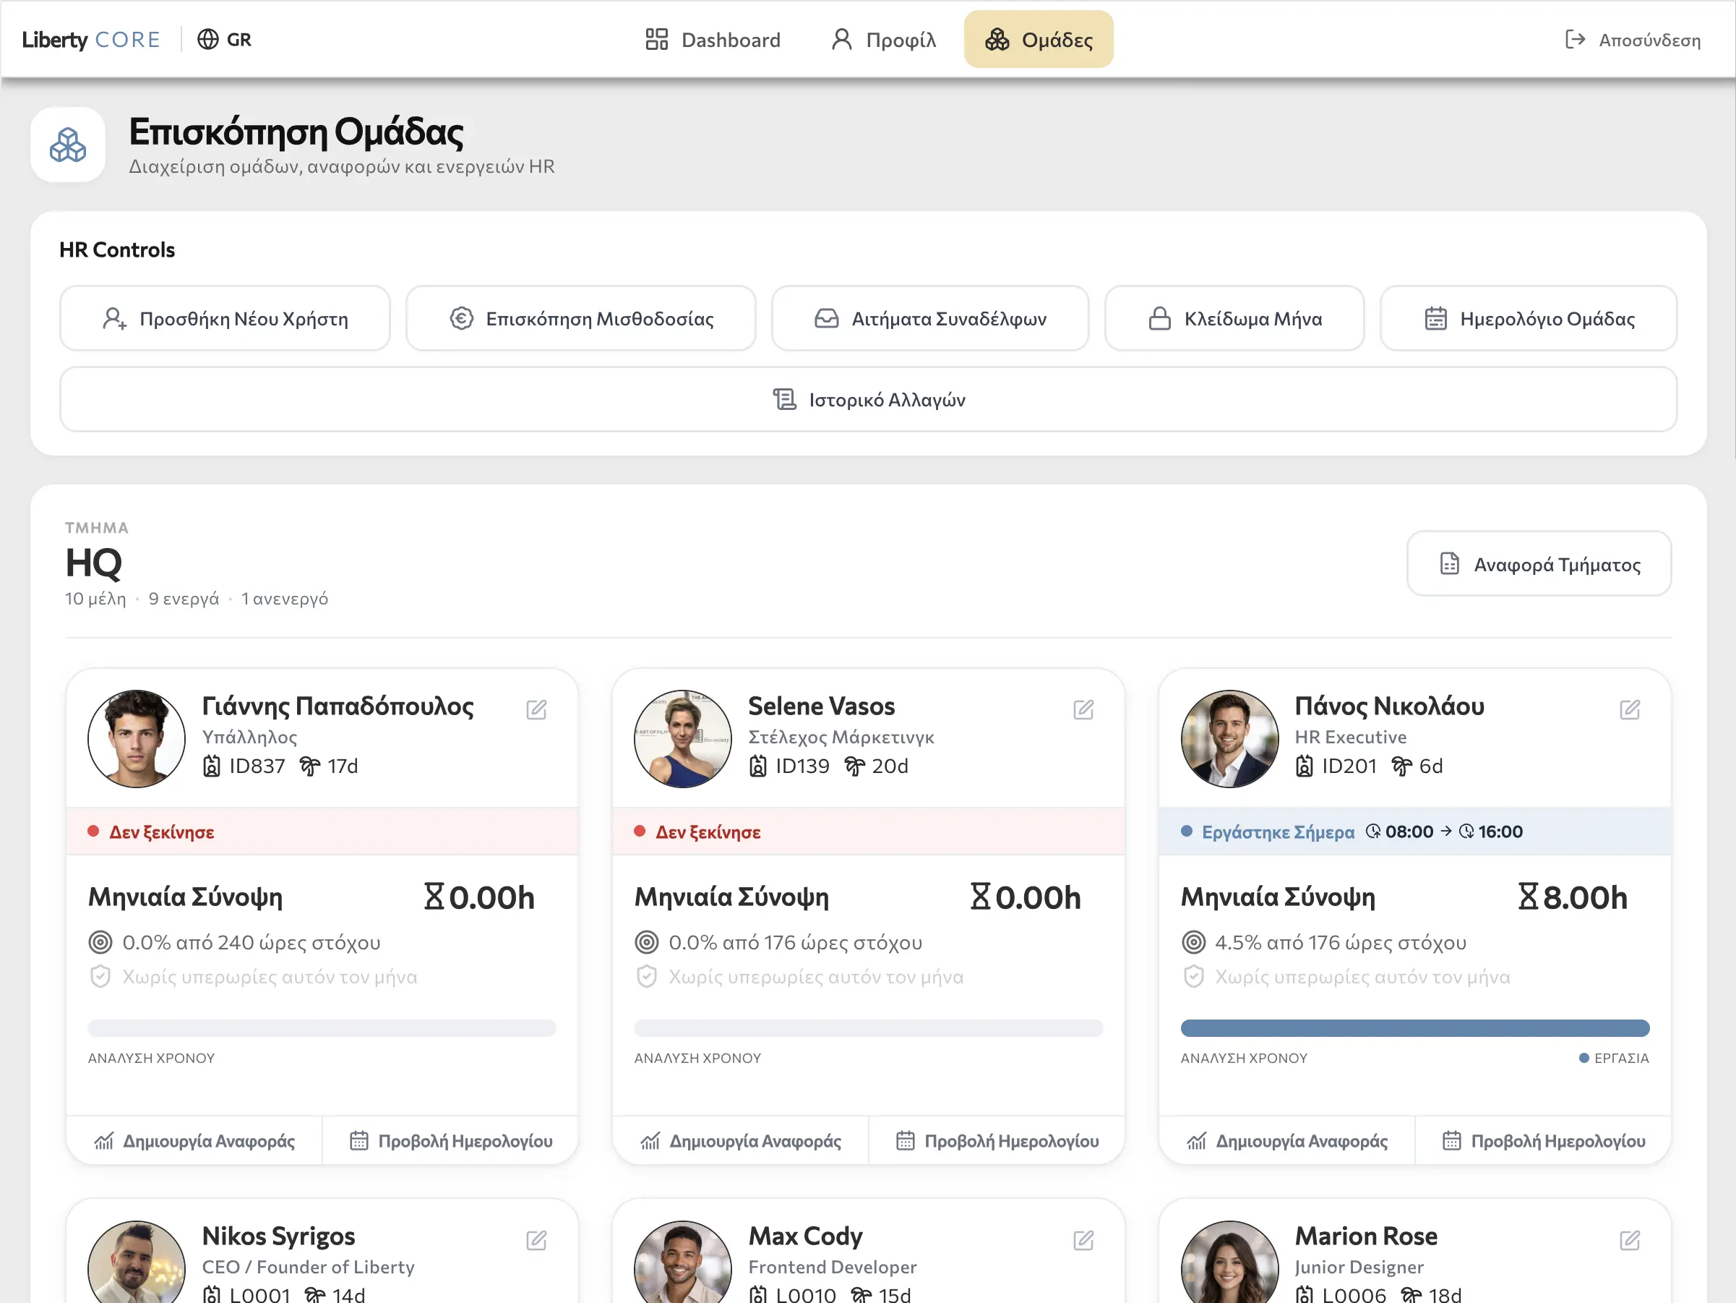The width and height of the screenshot is (1736, 1303).
Task: Click the cubes icon beside Επισκόπηση Ομάδας
Action: 68,145
